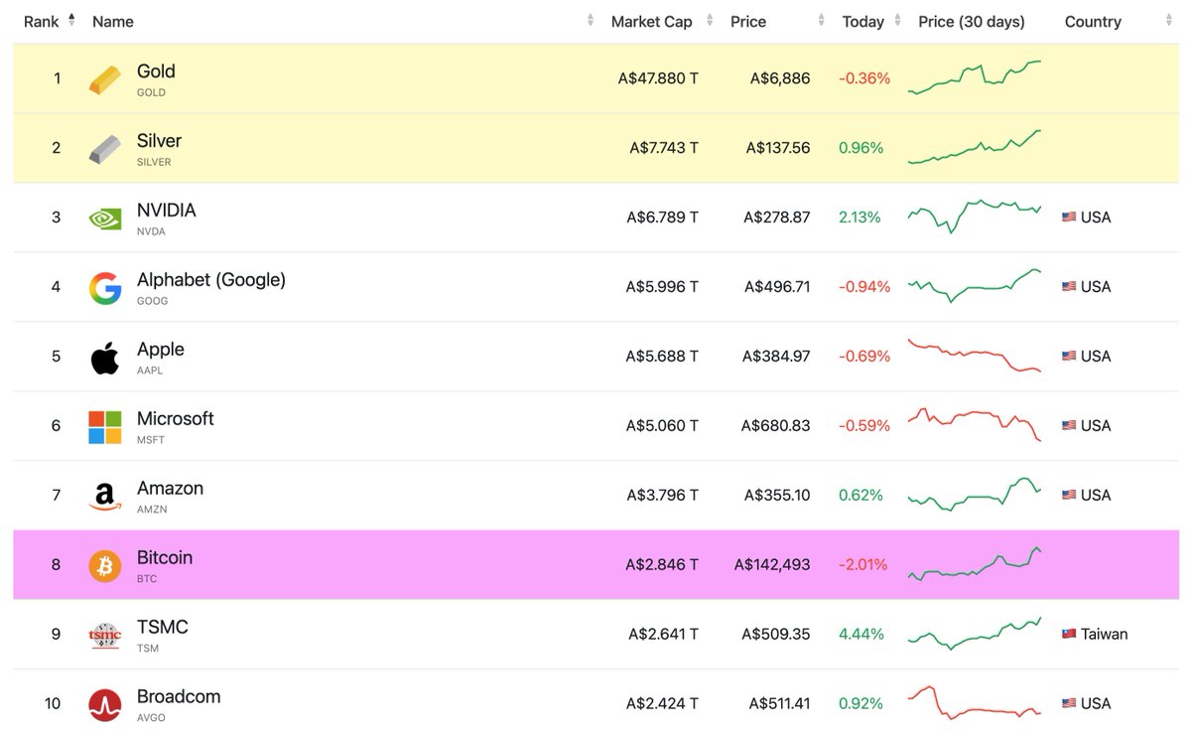Click the Microsoft four-square logo
This screenshot has height=735, width=1191.
(104, 425)
